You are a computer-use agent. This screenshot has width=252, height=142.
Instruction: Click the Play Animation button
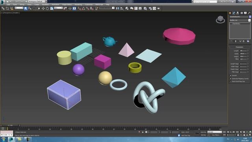click(x=231, y=132)
